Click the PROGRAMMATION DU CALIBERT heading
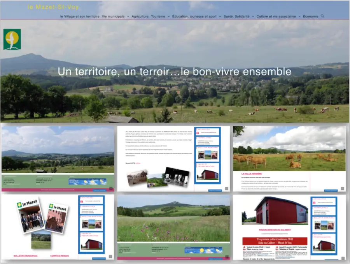The width and height of the screenshot is (350, 264). [x=275, y=229]
